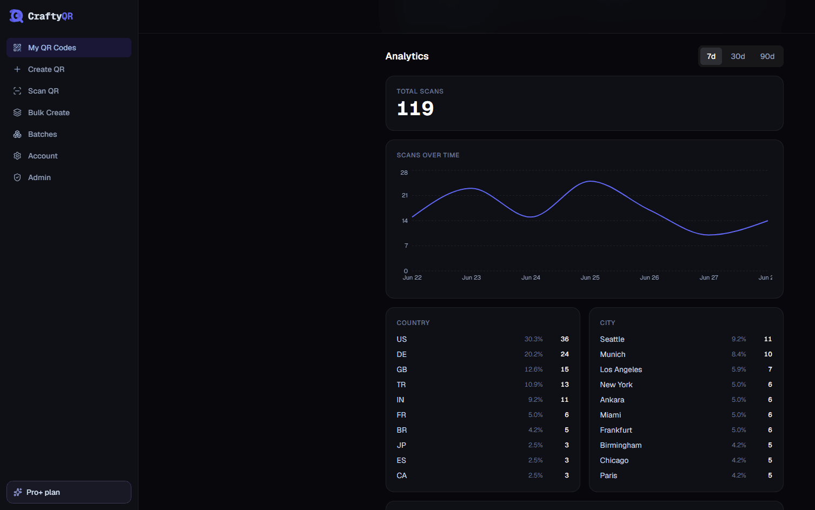815x510 pixels.
Task: Go to the Admin page
Action: pyautogui.click(x=69, y=177)
